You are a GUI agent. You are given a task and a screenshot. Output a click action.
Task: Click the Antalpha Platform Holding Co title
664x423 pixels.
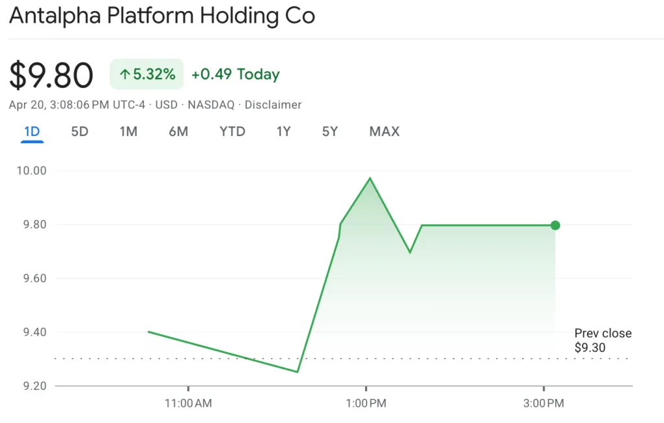click(161, 15)
